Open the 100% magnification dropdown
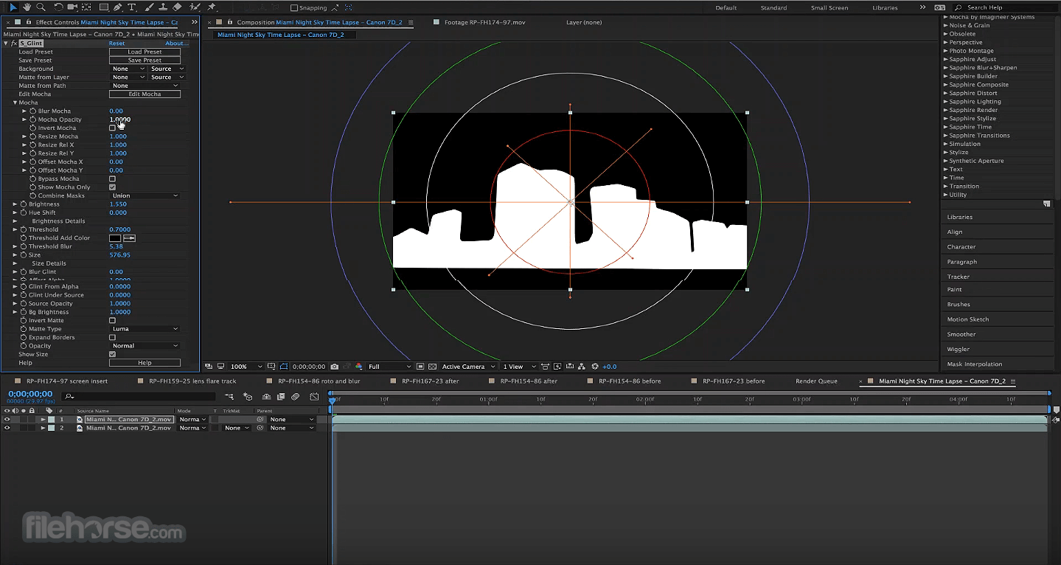The height and width of the screenshot is (565, 1061). pyautogui.click(x=246, y=367)
